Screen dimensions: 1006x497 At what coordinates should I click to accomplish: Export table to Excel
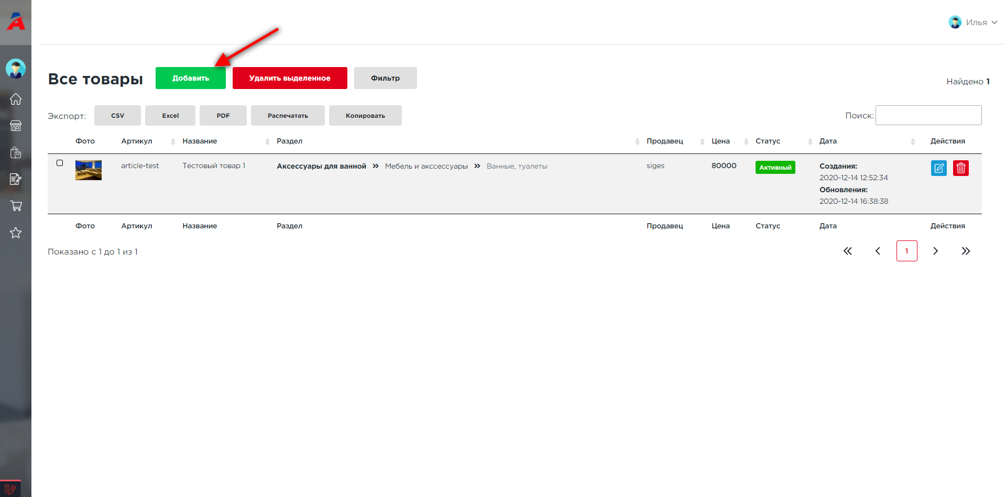click(x=170, y=116)
